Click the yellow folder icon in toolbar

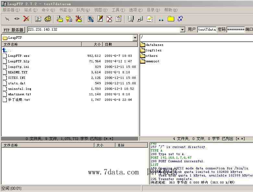pos(171,19)
